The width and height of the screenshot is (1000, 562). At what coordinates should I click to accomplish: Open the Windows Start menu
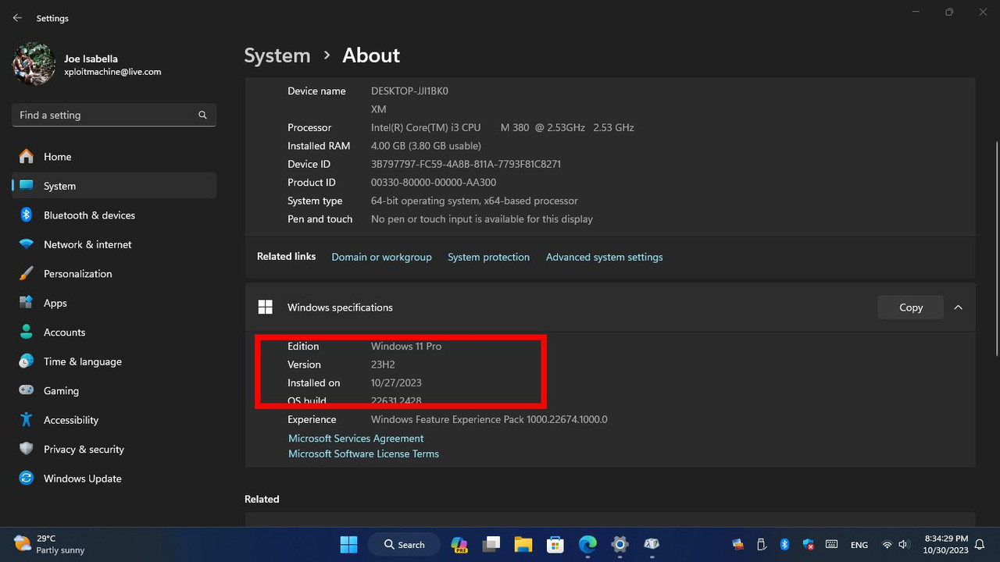349,544
